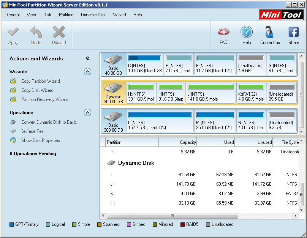The width and height of the screenshot is (307, 238).
Task: Open the Dynamic Disk menu
Action: click(93, 15)
